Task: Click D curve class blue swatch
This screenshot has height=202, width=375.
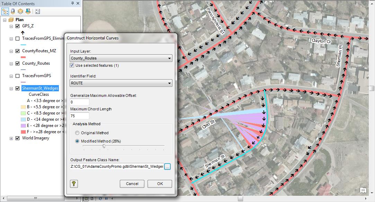Action: click(23, 119)
